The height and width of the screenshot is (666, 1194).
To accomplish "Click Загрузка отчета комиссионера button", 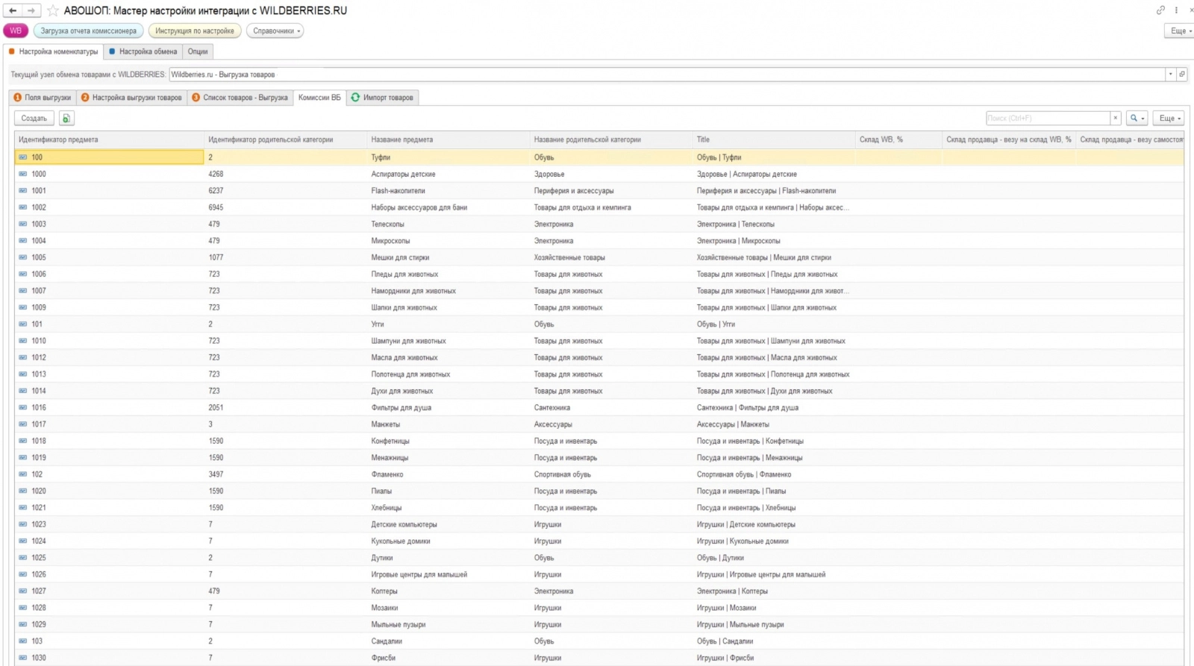I will click(88, 31).
